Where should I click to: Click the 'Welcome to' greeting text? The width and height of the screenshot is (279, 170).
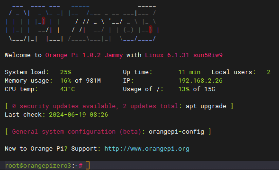point(23,55)
